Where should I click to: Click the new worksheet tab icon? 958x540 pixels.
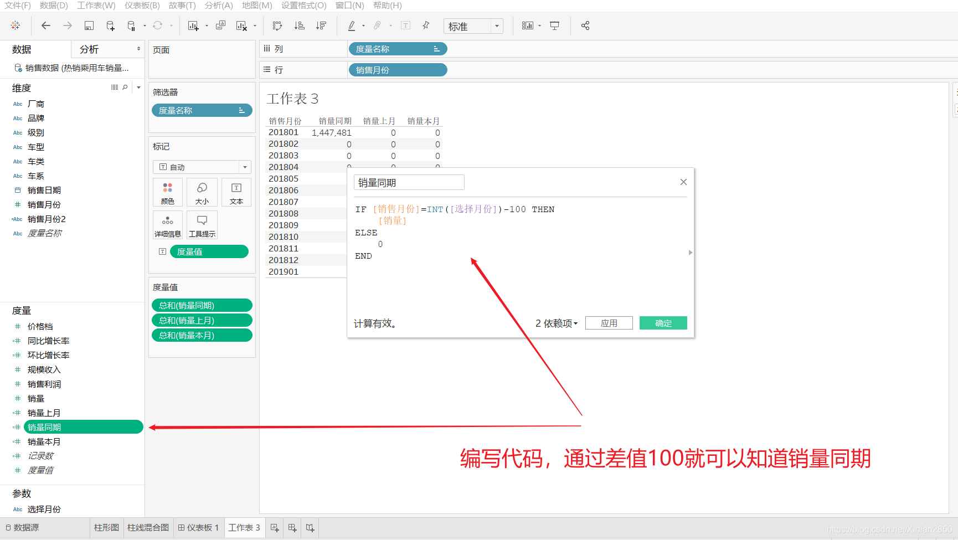click(275, 528)
